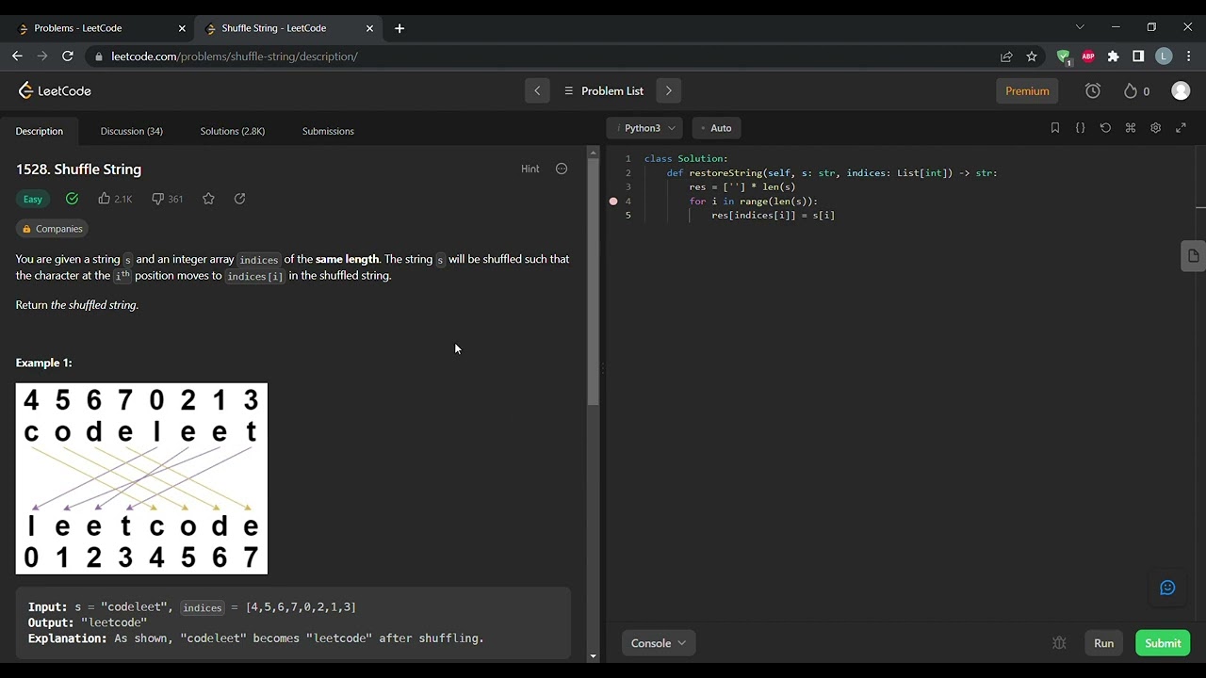The height and width of the screenshot is (678, 1206).
Task: Share this page icon in address bar
Action: [x=1006, y=56]
